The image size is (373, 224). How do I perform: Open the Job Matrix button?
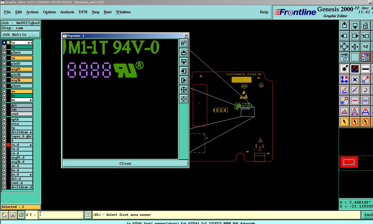(21, 35)
